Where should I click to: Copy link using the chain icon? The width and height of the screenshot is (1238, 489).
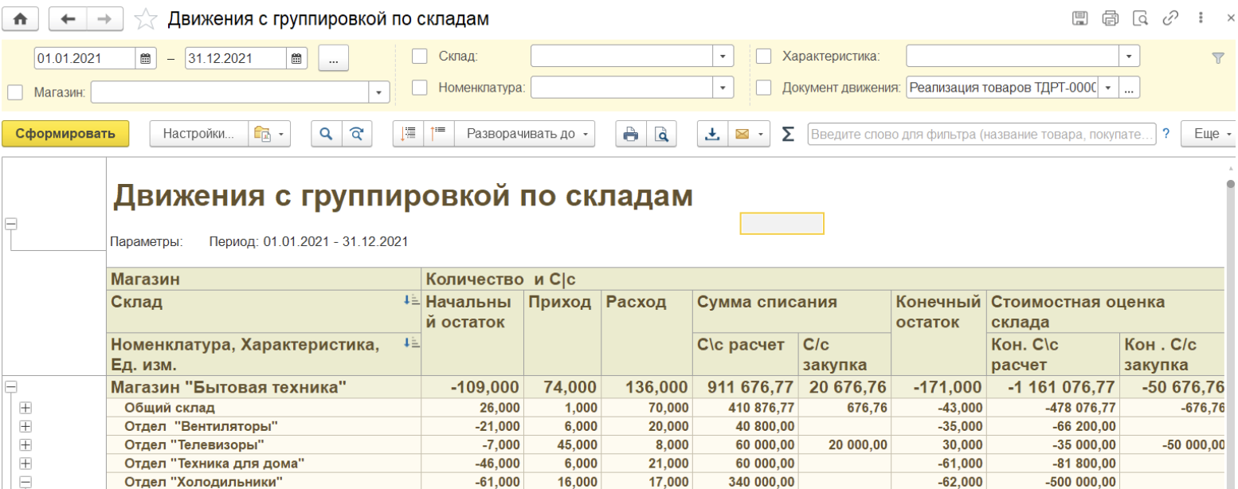click(x=1170, y=18)
